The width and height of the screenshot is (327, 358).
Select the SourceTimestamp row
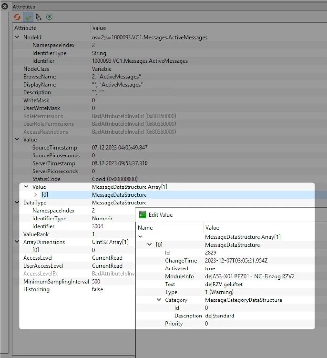point(170,148)
